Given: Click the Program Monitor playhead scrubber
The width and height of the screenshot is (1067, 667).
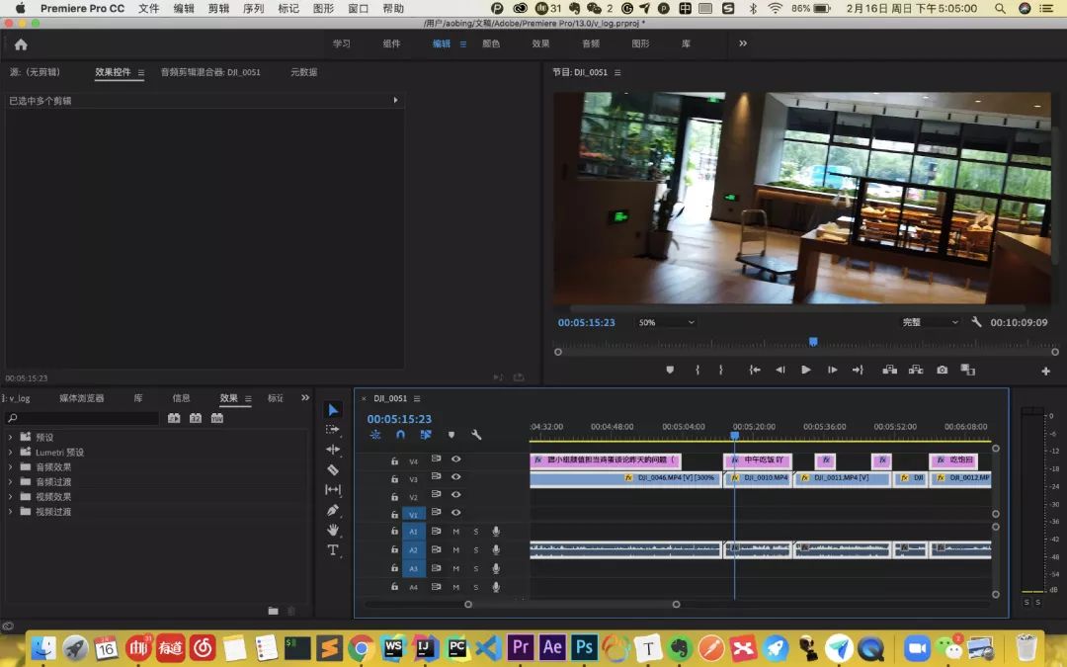Looking at the screenshot, I should click(x=813, y=342).
